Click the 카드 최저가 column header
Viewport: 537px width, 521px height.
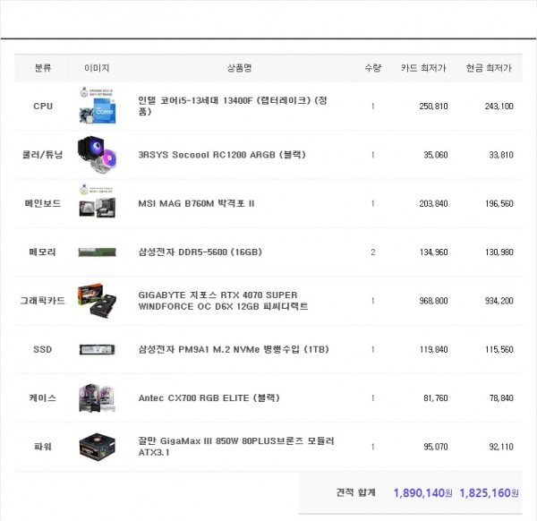[424, 68]
